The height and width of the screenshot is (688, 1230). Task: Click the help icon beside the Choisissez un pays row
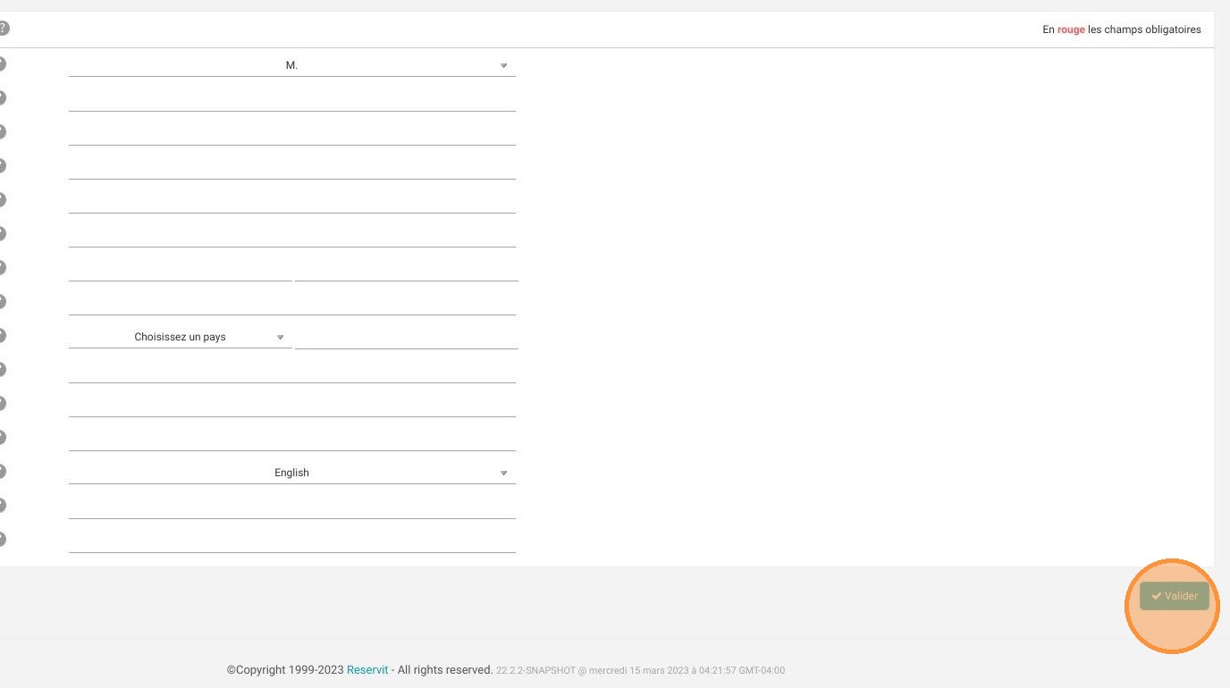pyautogui.click(x=2, y=336)
